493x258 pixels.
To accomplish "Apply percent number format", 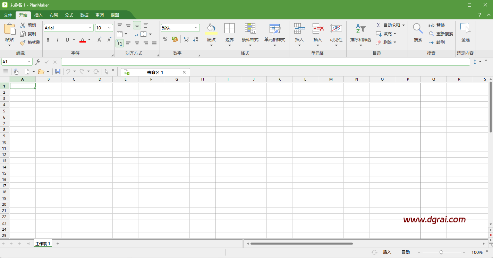I will coord(165,39).
